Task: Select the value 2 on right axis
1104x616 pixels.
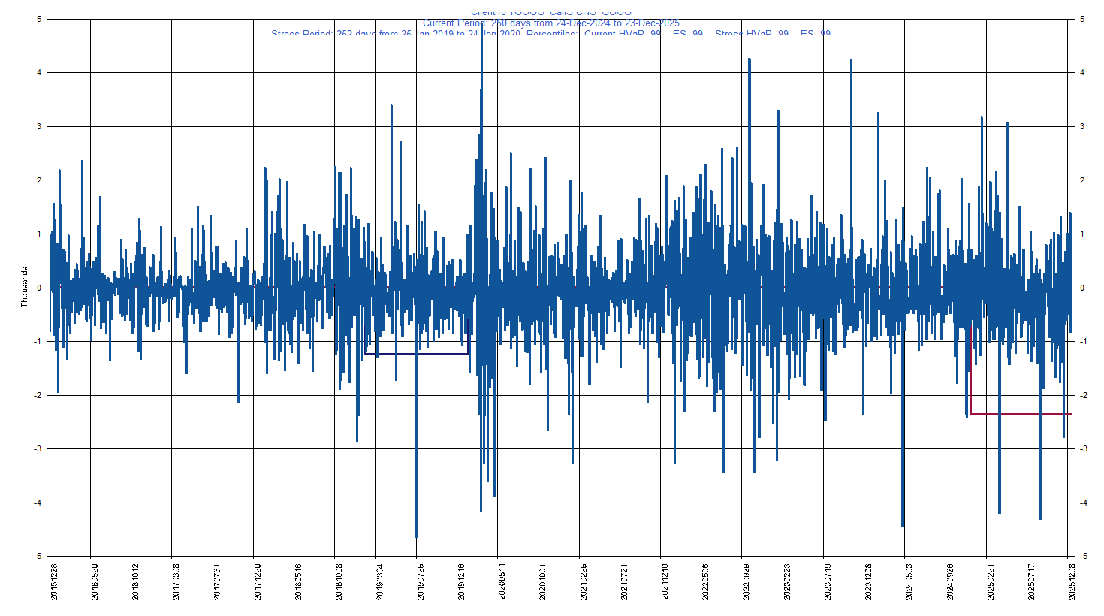Action: click(1082, 180)
